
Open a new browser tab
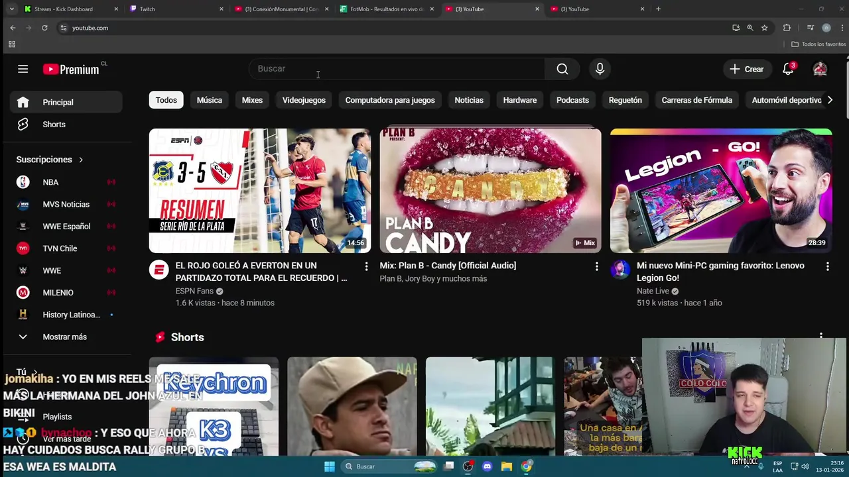click(658, 9)
